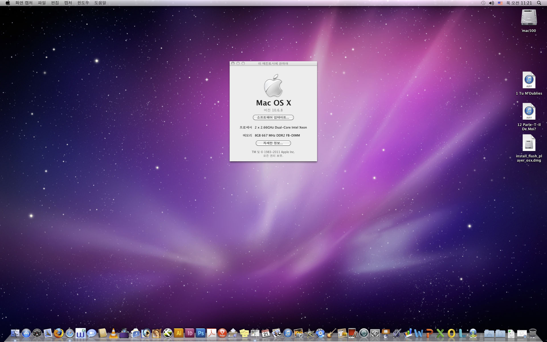Launch Adobe Photoshop from the Dock
The height and width of the screenshot is (342, 547).
[201, 333]
